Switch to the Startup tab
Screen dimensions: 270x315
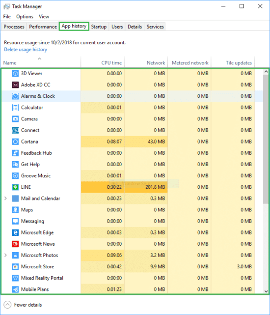(x=99, y=27)
